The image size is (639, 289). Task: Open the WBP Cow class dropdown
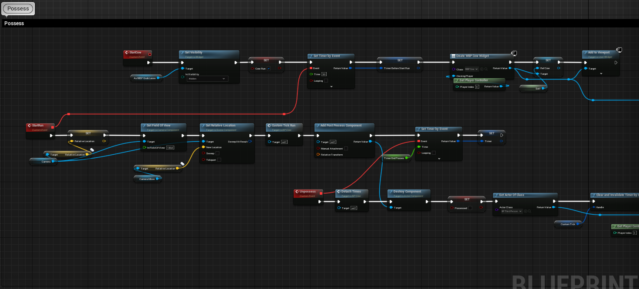point(471,69)
